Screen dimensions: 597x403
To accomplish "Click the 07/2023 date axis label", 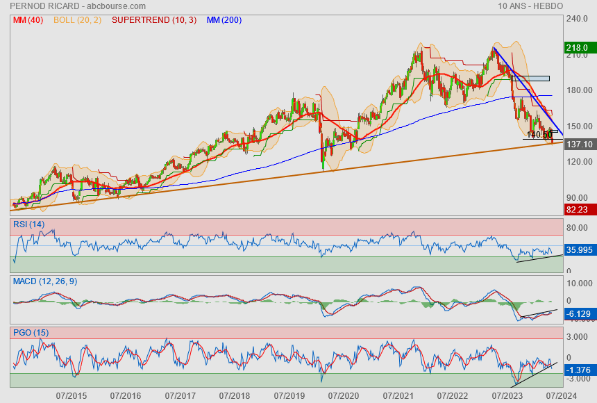I will [507, 396].
